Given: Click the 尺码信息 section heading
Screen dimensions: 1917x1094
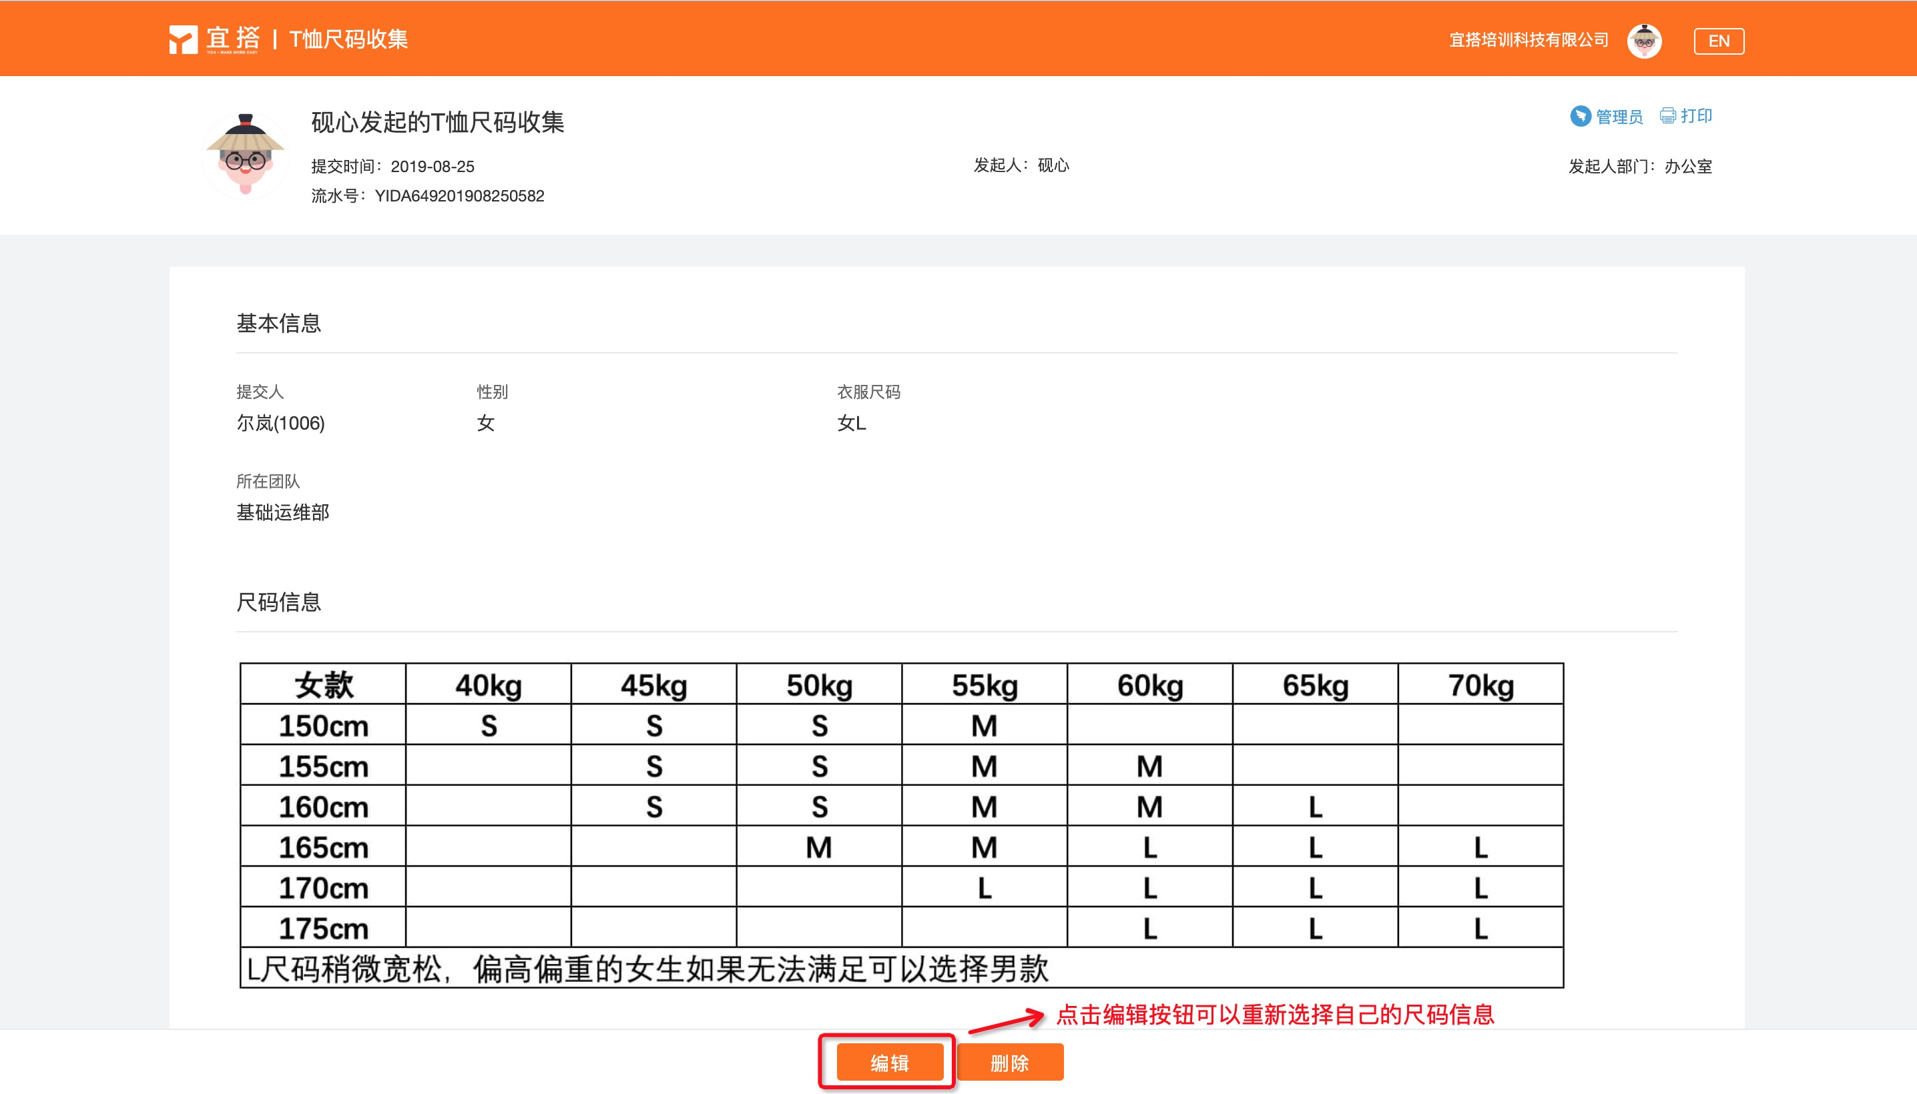Looking at the screenshot, I should [278, 602].
